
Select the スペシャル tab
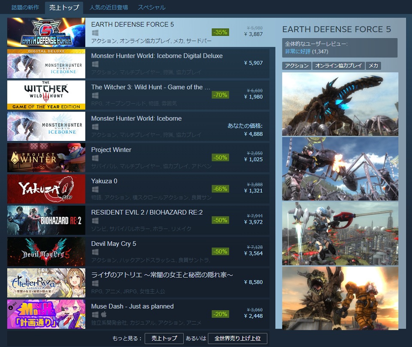[151, 7]
